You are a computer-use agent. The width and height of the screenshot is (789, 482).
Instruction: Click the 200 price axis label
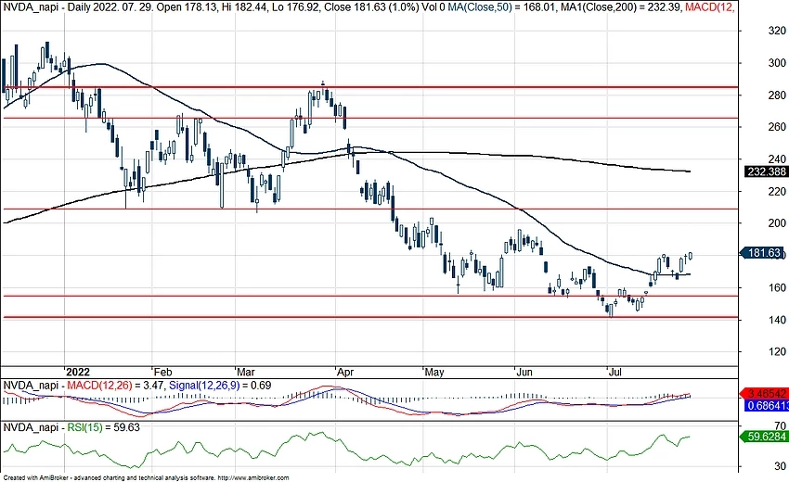pos(777,223)
